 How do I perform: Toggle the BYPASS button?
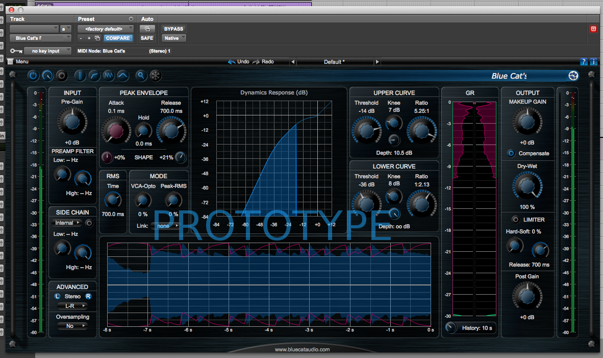tap(173, 29)
